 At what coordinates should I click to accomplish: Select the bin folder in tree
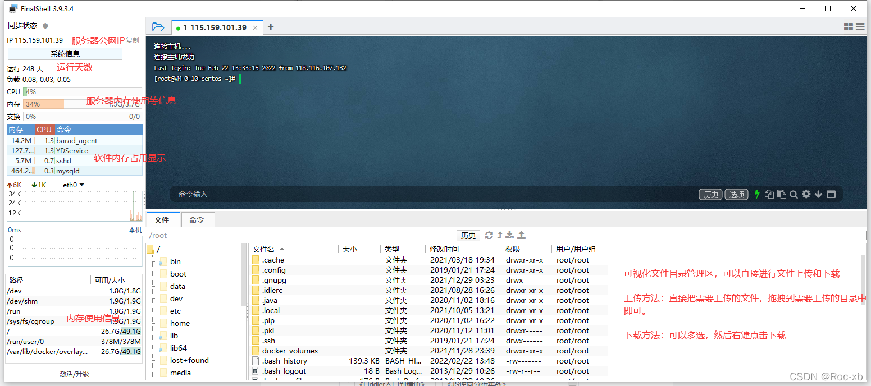[170, 261]
